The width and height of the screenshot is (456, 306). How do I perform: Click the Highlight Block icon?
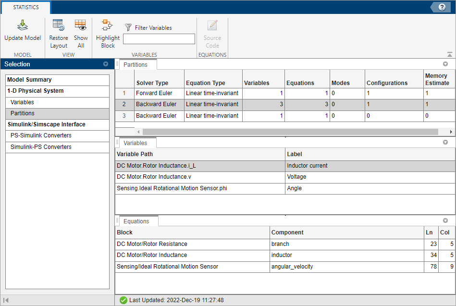(x=107, y=25)
